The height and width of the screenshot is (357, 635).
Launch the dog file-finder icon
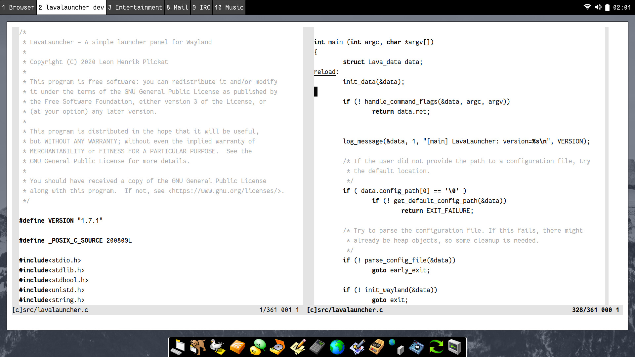198,347
